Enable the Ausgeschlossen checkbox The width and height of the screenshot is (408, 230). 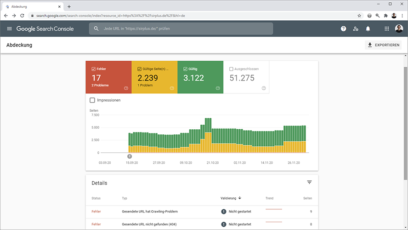tap(231, 69)
